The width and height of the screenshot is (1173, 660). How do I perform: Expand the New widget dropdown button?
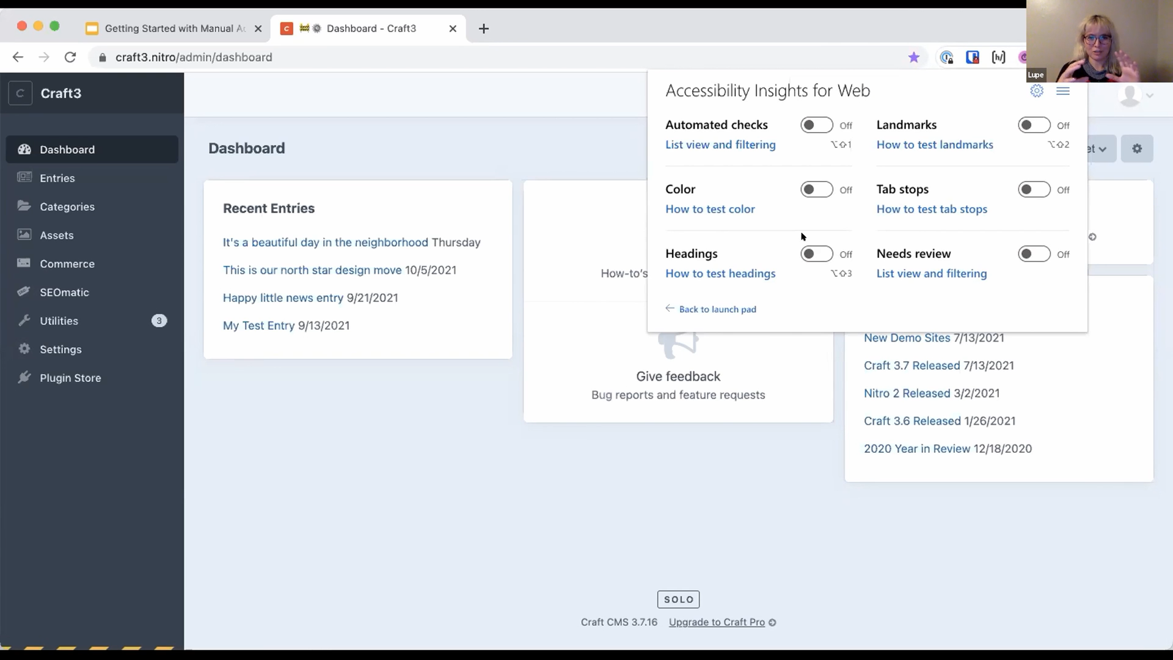(1102, 148)
